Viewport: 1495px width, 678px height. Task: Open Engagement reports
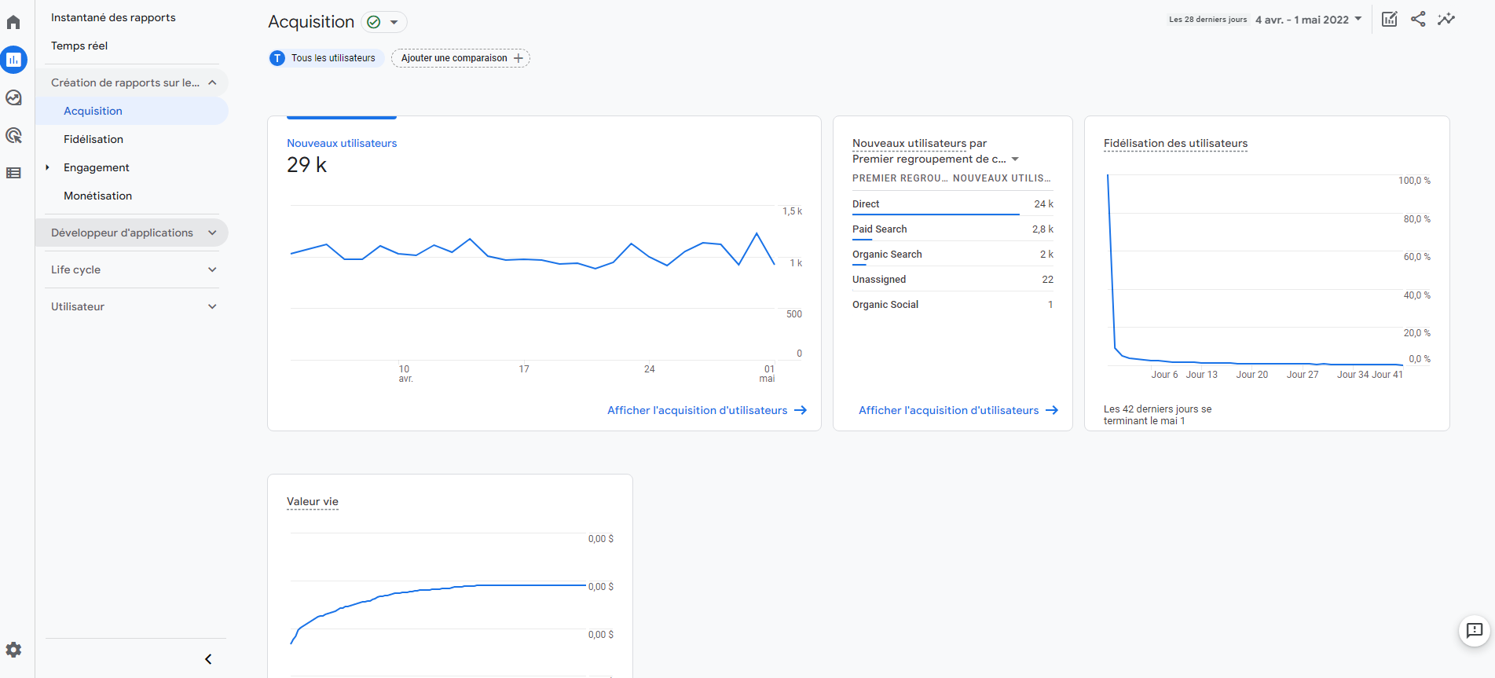[97, 167]
